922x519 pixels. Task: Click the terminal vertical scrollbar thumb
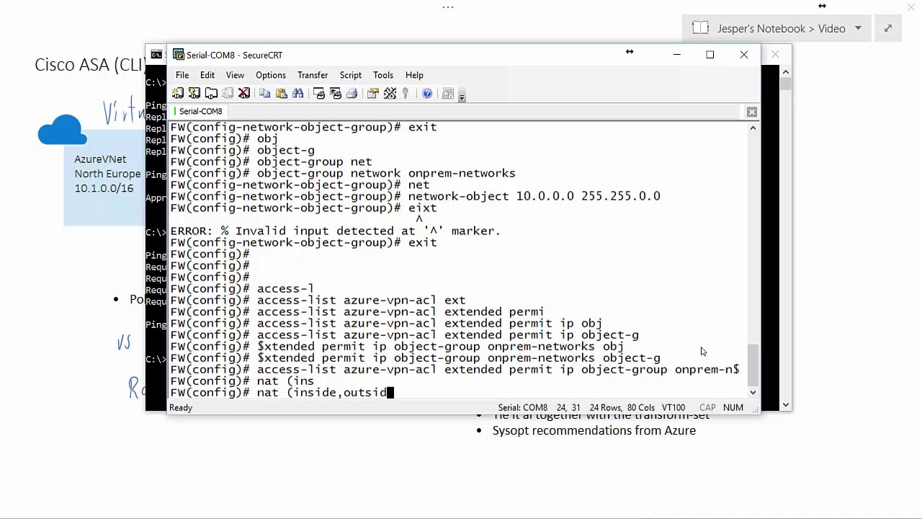coord(753,365)
